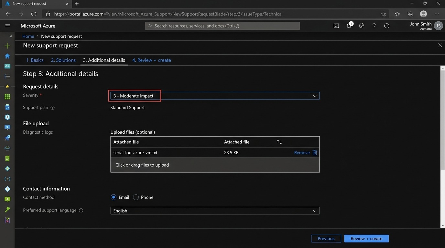The image size is (445, 248).
Task: Click the sort arrows in attached file header
Action: 279,142
